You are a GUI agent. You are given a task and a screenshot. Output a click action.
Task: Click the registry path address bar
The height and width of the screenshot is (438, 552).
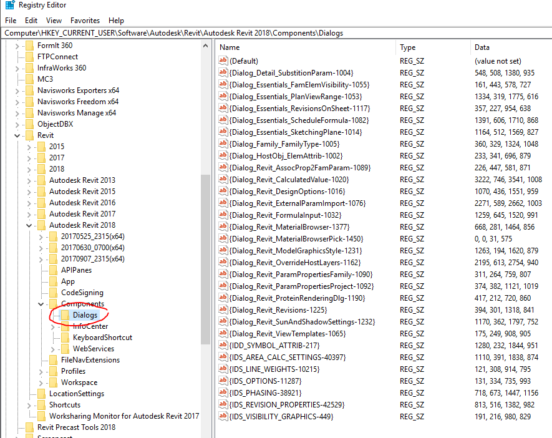[276, 33]
